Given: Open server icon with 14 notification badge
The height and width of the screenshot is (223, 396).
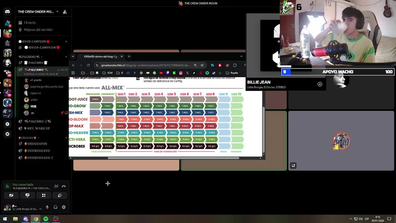Looking at the screenshot, I should [7, 72].
